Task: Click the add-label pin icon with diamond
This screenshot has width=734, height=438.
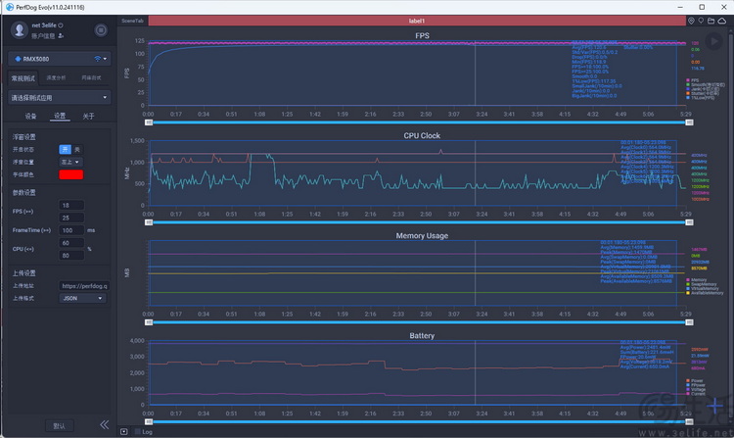Action: [691, 21]
